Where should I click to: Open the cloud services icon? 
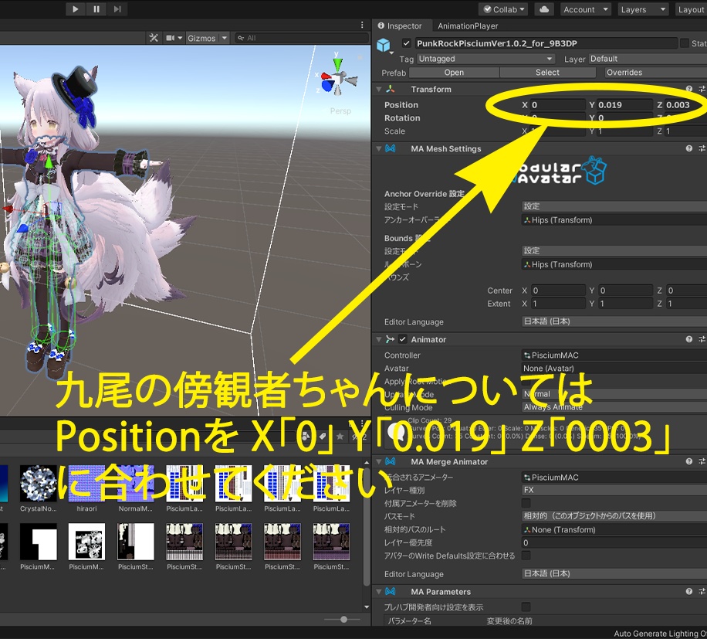tap(544, 9)
